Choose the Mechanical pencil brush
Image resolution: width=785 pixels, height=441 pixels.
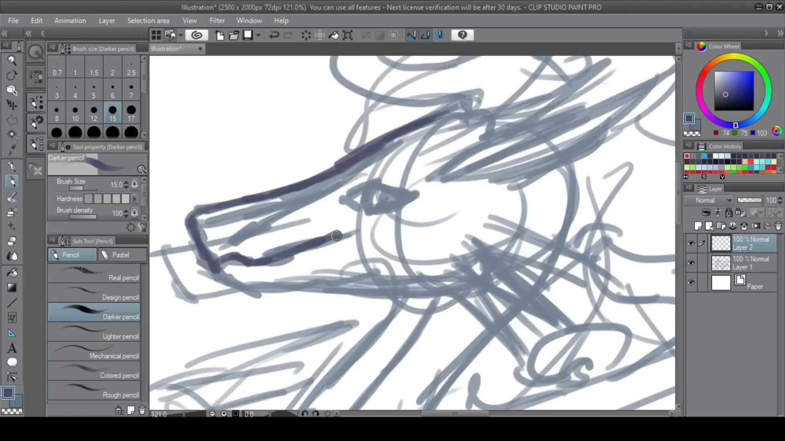click(x=94, y=352)
